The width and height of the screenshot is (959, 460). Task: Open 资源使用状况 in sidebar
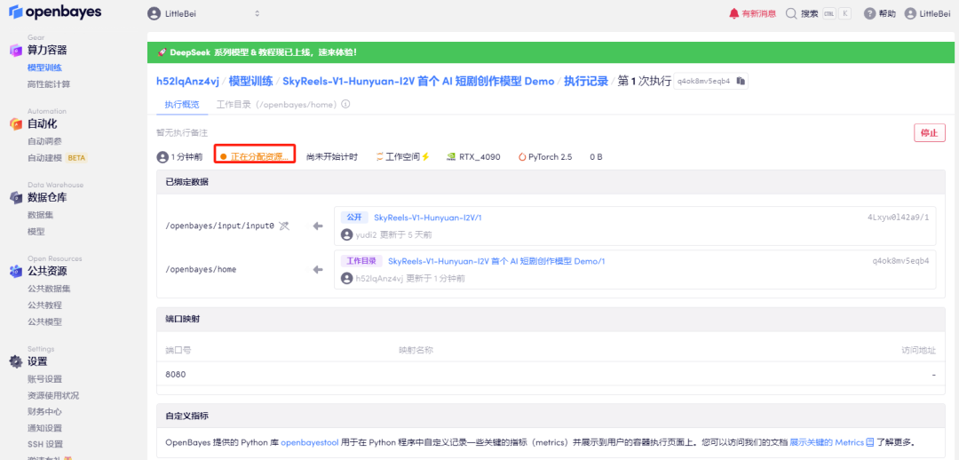tap(53, 395)
